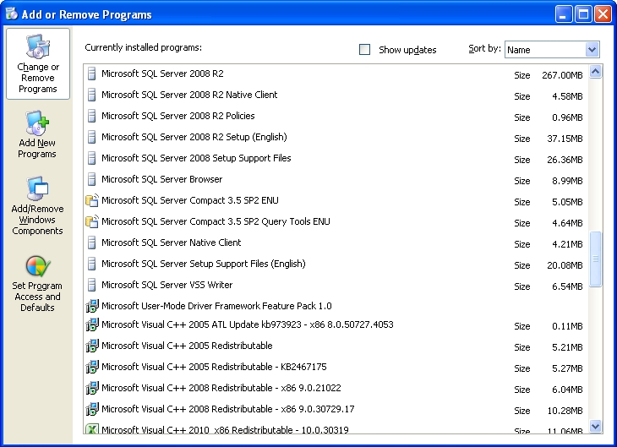This screenshot has width=617, height=447.
Task: Click the Add or Remove Programs title bar icon
Action: [x=12, y=14]
